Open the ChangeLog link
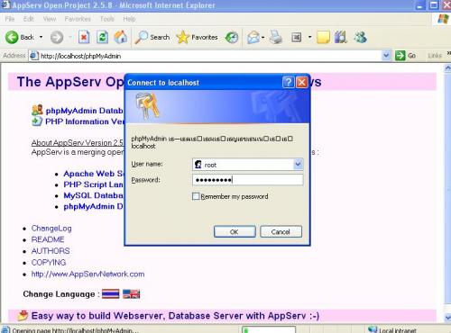The image size is (451, 333). click(x=51, y=229)
